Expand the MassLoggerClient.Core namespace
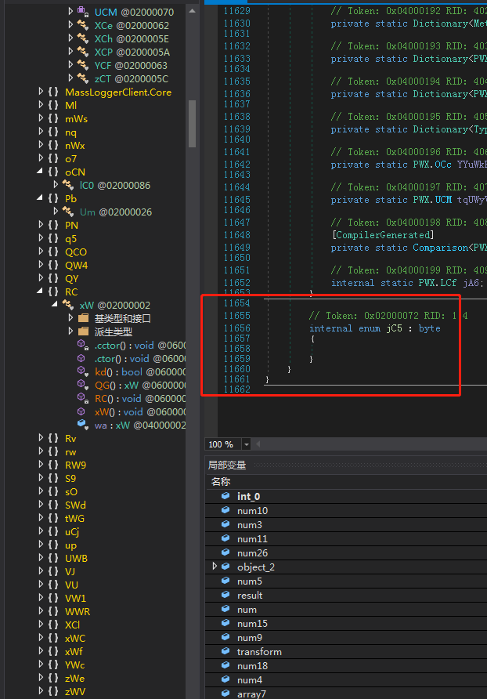Screen dimensions: 487x699 [41, 92]
